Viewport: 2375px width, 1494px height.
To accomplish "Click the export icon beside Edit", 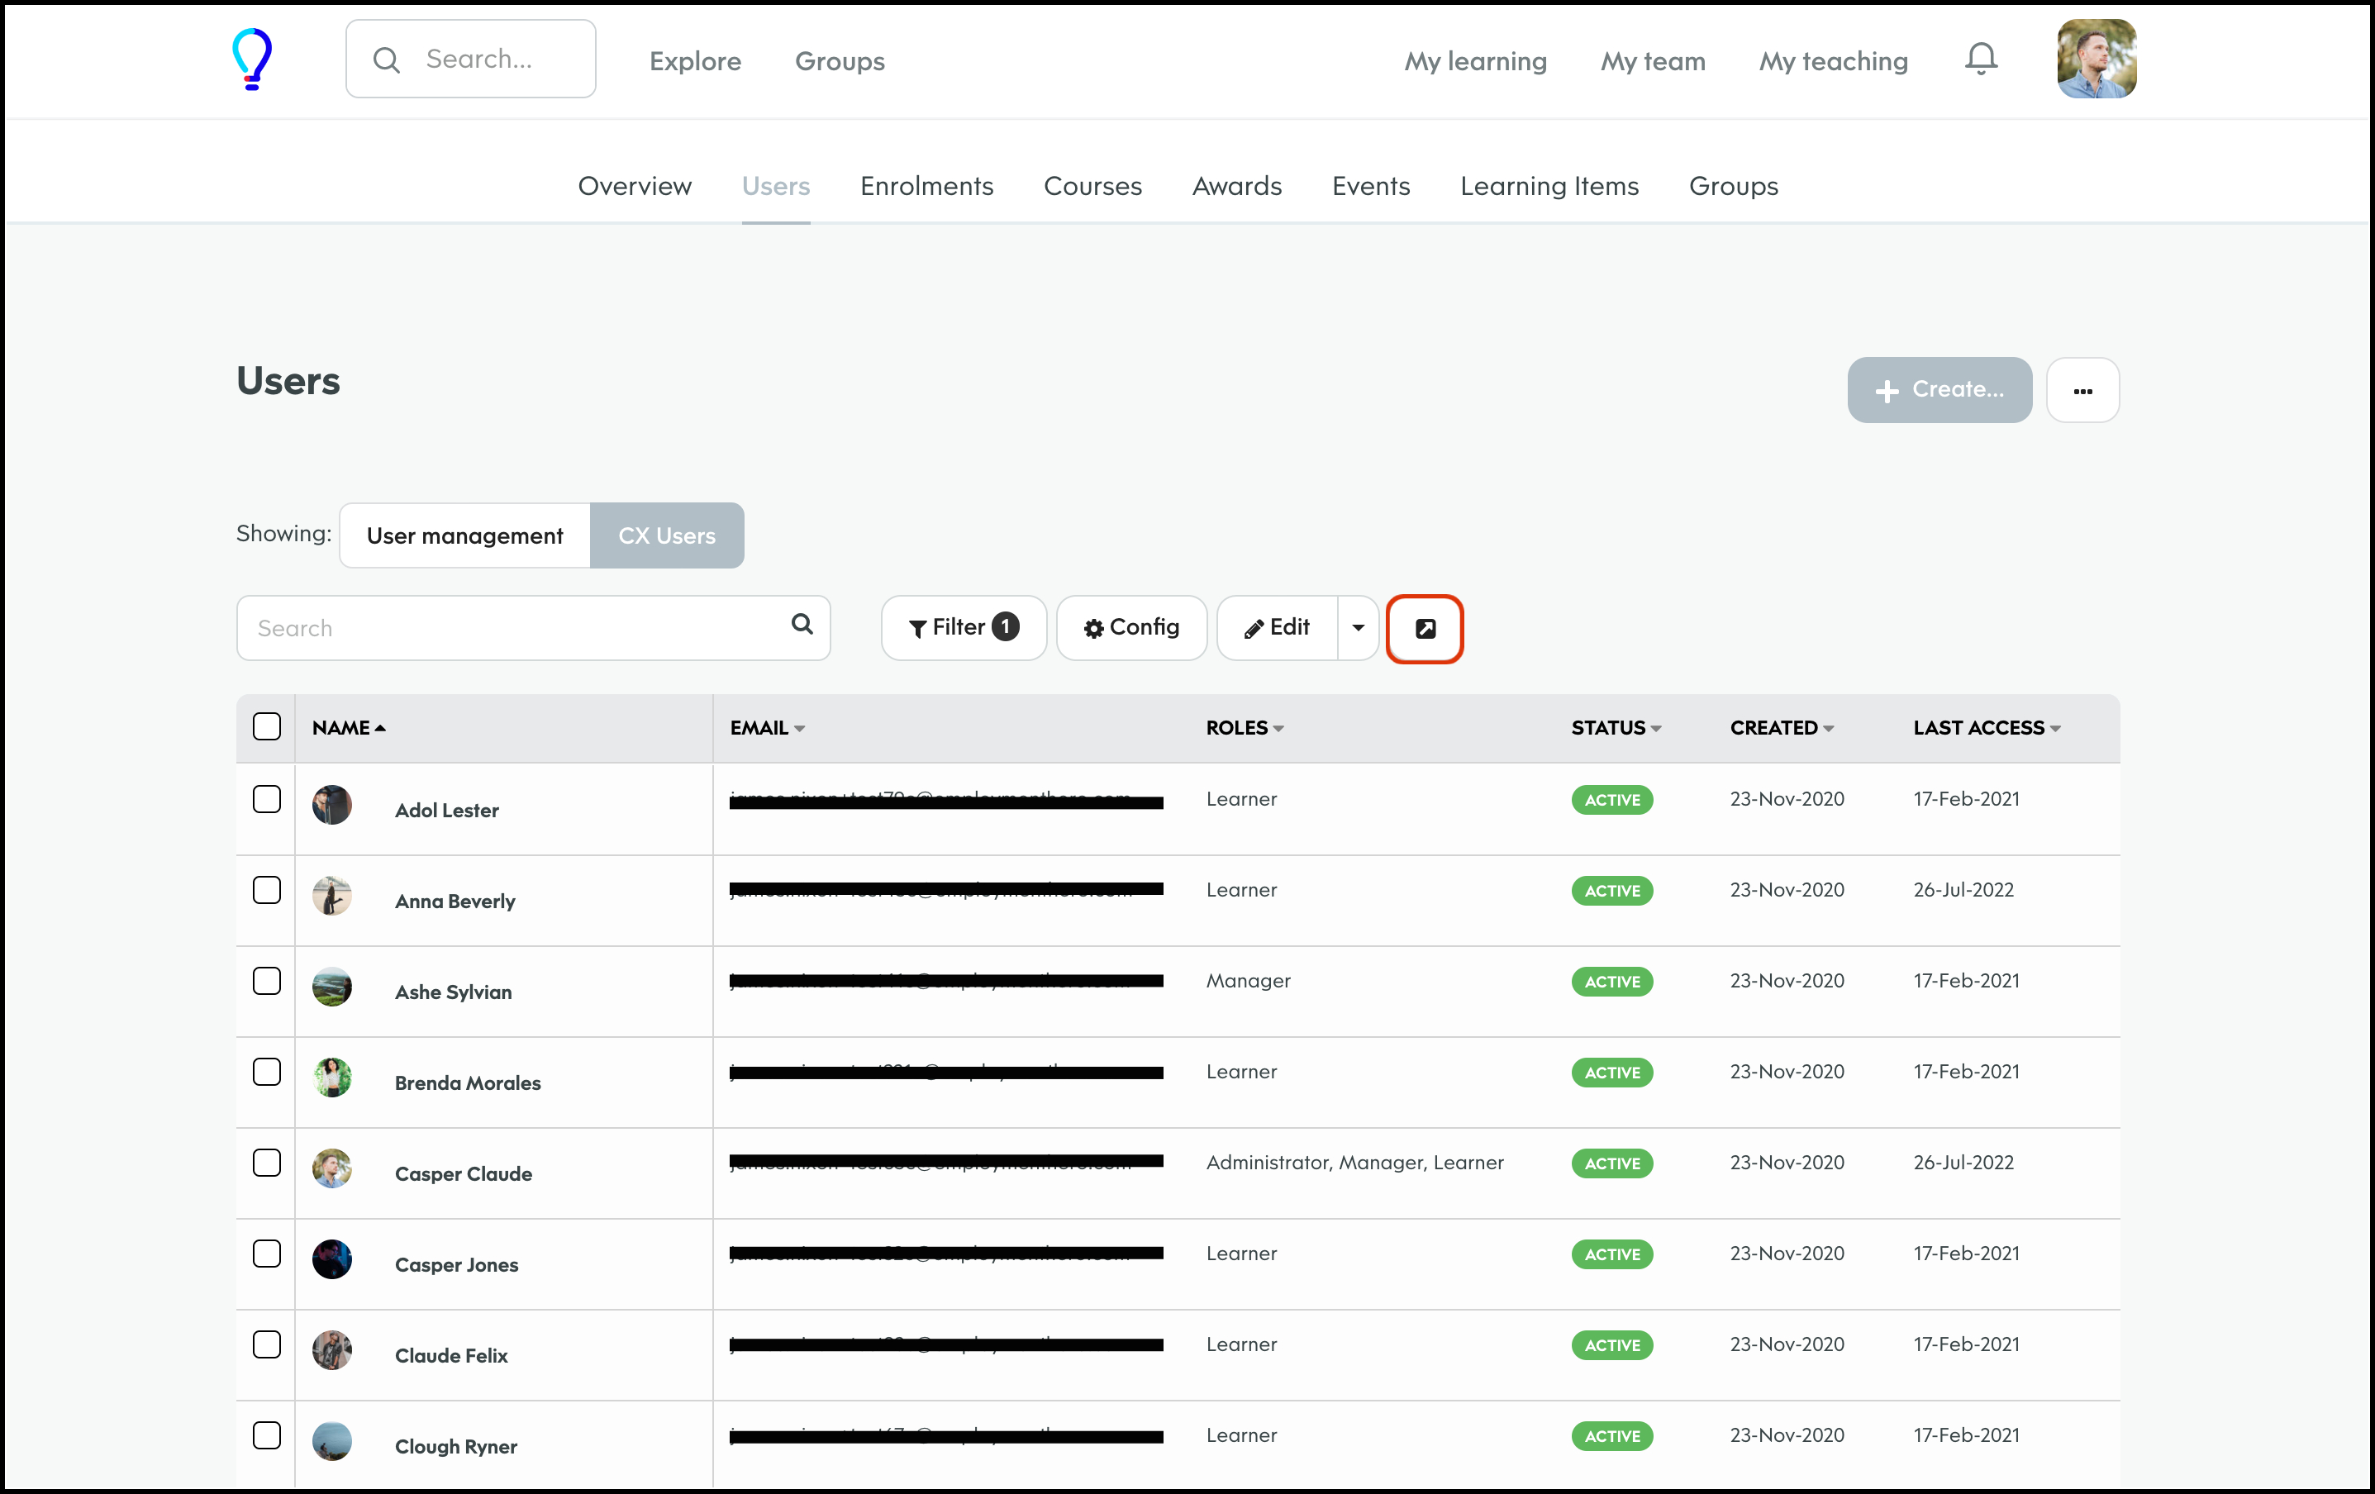I will [1424, 628].
